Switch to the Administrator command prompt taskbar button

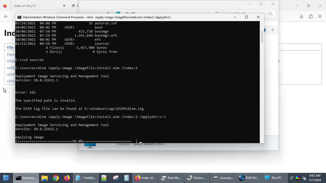[x=26, y=178]
